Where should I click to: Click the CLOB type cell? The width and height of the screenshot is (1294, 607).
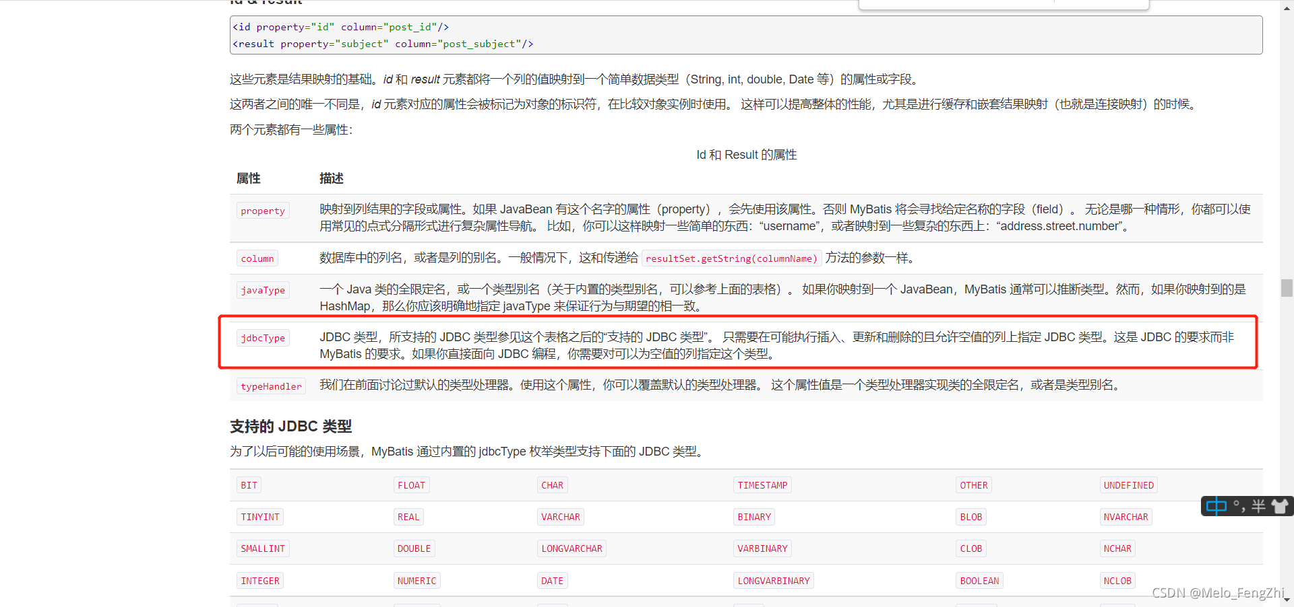[x=971, y=548]
